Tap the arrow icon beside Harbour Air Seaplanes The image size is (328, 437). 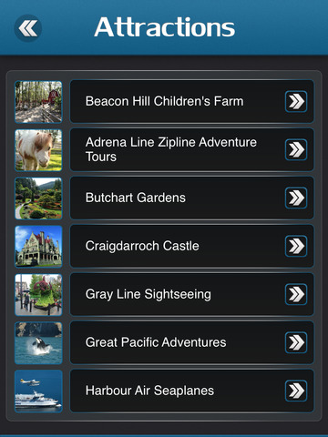pyautogui.click(x=296, y=391)
